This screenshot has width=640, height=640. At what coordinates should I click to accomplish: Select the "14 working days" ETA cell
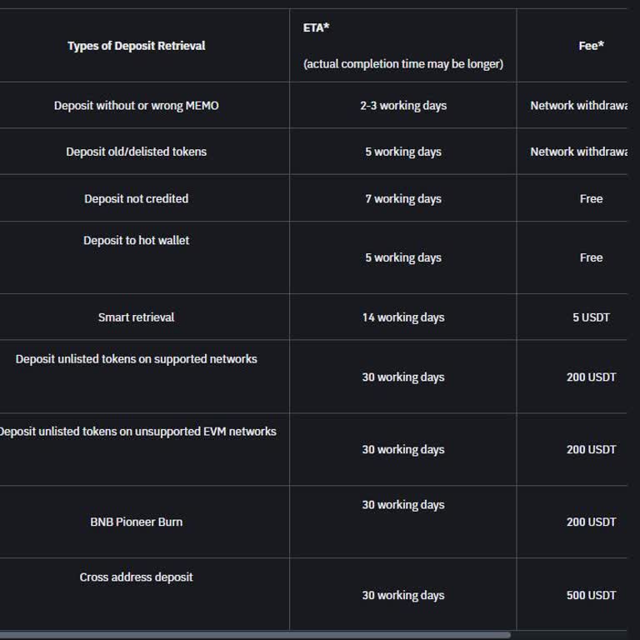click(403, 317)
